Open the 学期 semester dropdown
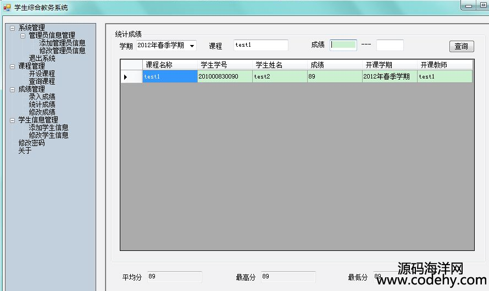489x291 pixels. point(192,46)
